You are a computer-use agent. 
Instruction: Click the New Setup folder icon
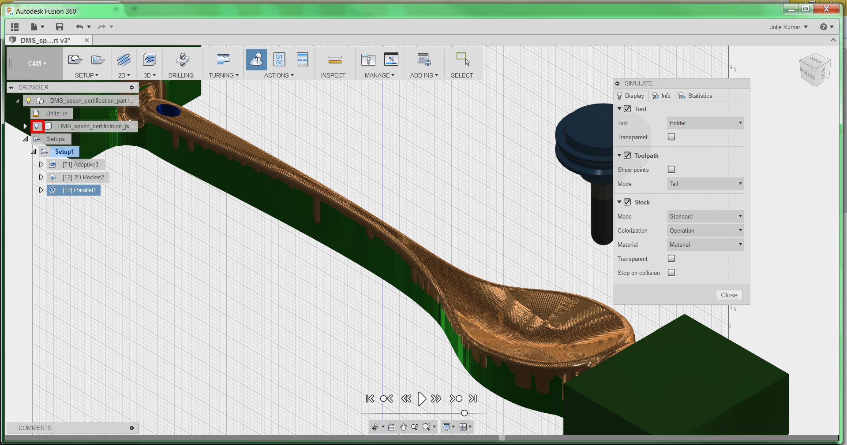point(75,59)
